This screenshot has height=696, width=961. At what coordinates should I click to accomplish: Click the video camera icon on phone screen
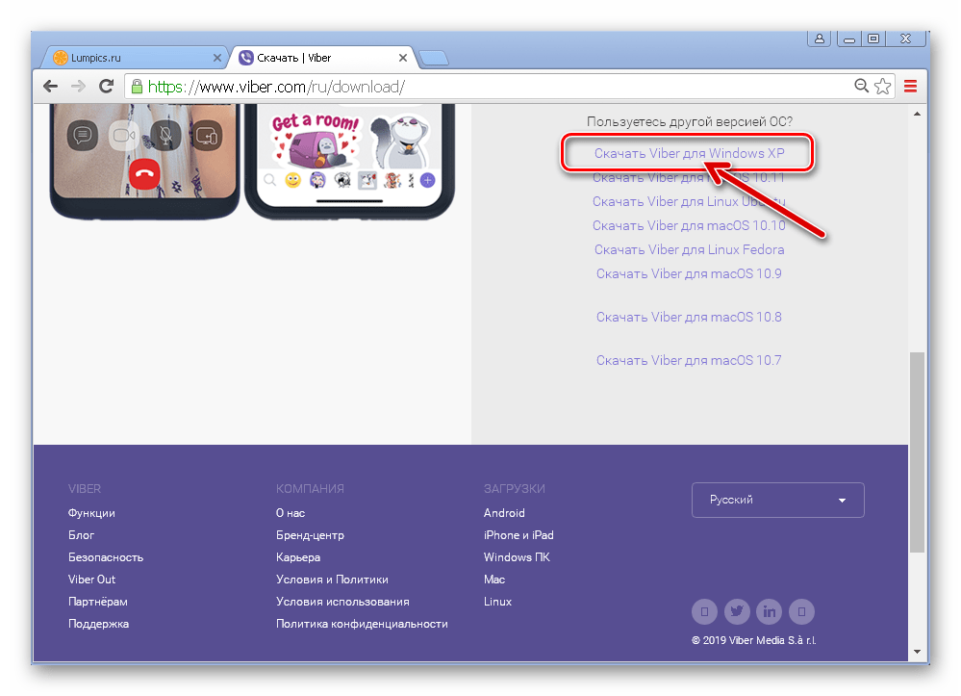point(124,135)
